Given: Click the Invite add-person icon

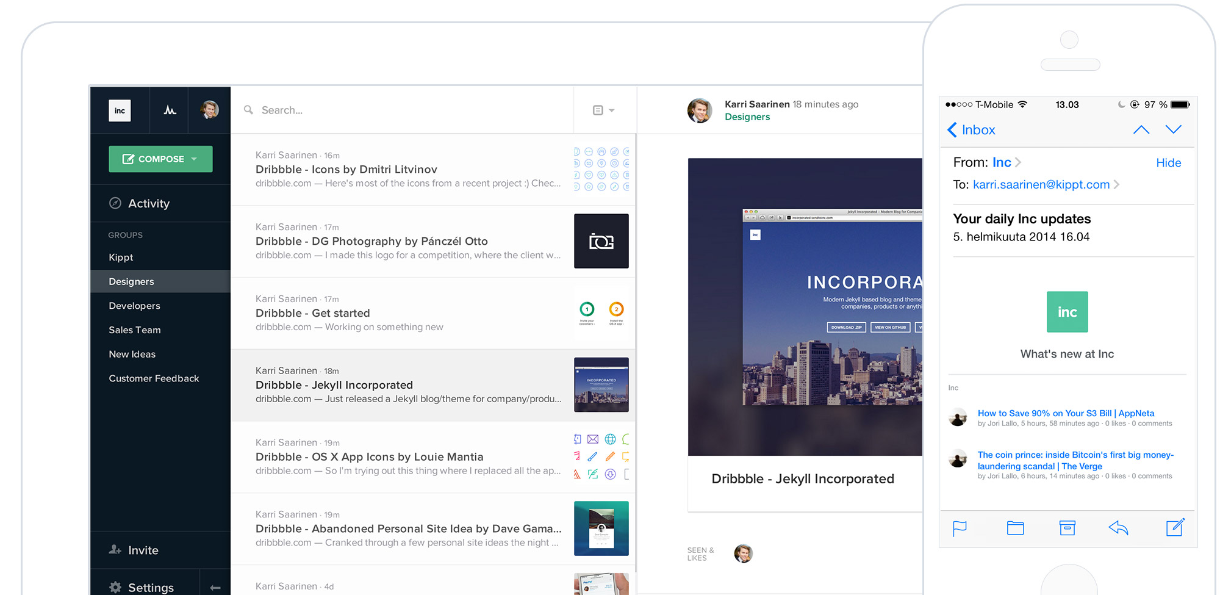Looking at the screenshot, I should pos(115,550).
